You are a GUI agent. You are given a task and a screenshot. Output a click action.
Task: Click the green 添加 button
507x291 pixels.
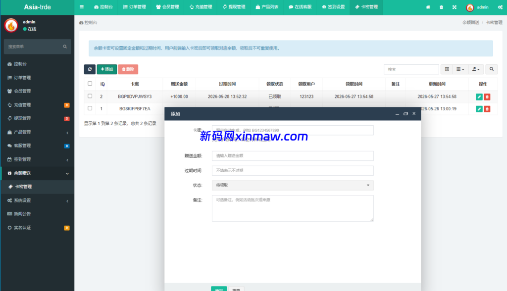click(107, 69)
